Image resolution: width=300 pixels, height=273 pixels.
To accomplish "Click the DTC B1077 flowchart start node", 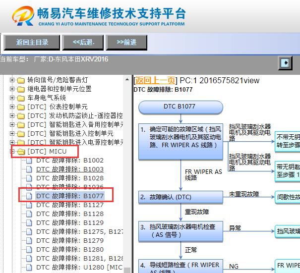I will (180, 107).
